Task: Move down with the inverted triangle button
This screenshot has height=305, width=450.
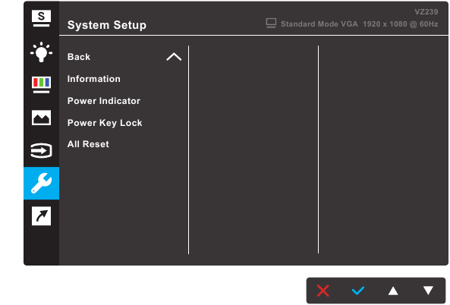Action: [x=428, y=291]
